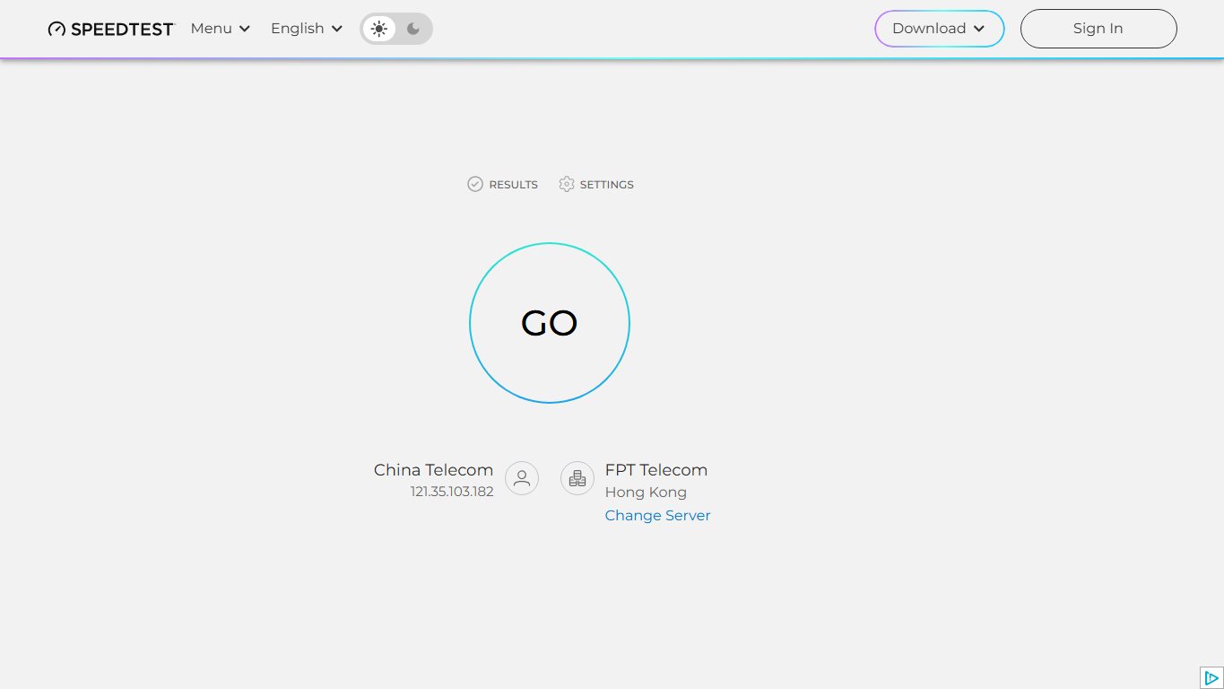This screenshot has height=689, width=1224.
Task: Open Results link
Action: (x=502, y=184)
